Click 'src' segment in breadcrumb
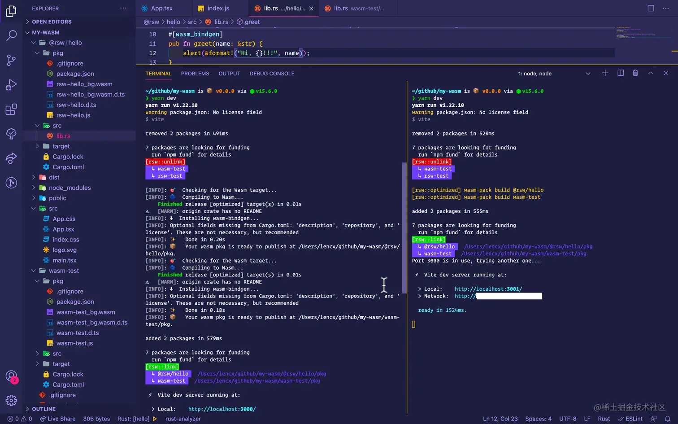Screen dimensions: 678x424 click(x=192, y=22)
